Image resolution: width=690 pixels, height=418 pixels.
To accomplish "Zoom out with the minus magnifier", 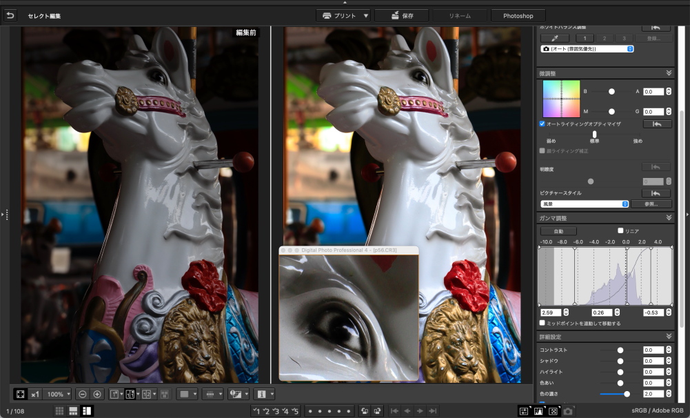I will coord(82,394).
